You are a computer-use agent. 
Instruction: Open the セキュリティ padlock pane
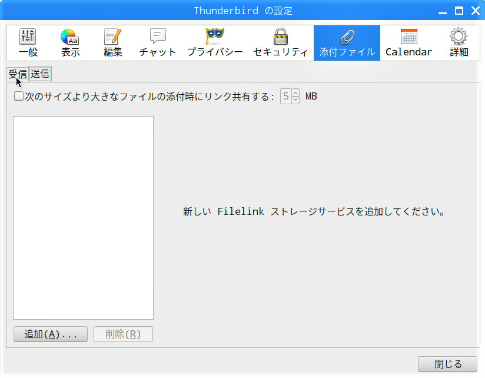tap(281, 43)
